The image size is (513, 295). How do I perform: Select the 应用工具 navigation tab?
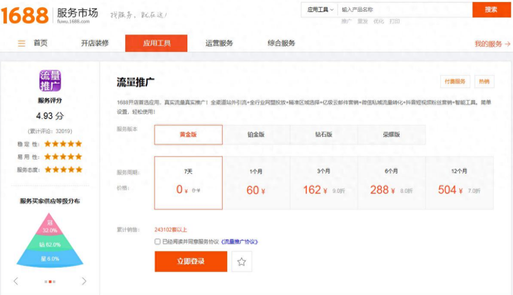tap(157, 43)
